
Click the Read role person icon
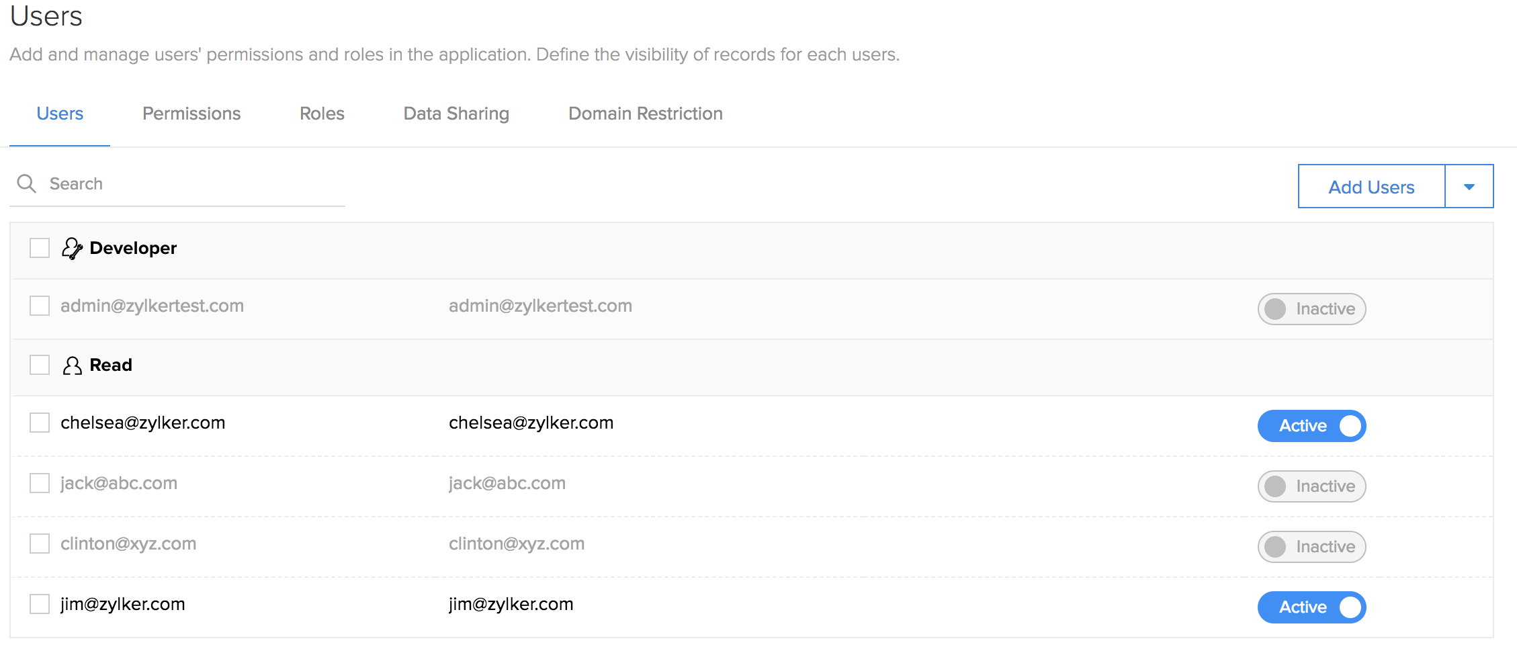(x=72, y=365)
